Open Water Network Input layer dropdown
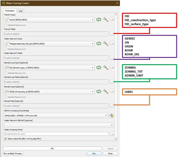 [x=49, y=44]
